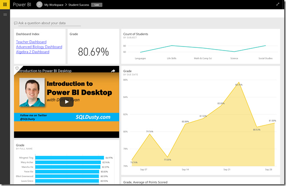Screen dimensions: 286x186
Task: Click the 85.74% peak data point
Action: pos(239,82)
